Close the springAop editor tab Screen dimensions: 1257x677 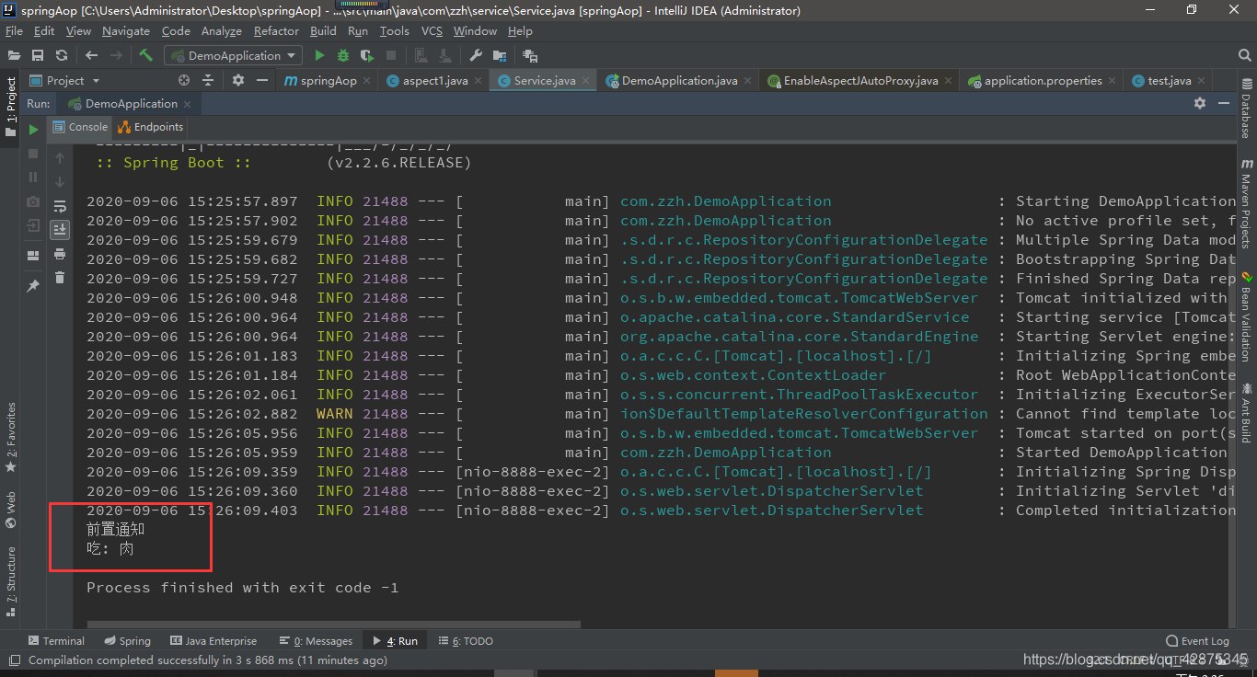(367, 81)
